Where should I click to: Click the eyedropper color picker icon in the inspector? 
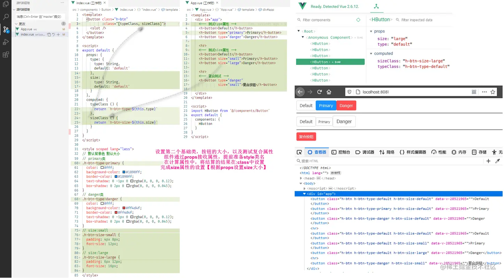click(498, 161)
